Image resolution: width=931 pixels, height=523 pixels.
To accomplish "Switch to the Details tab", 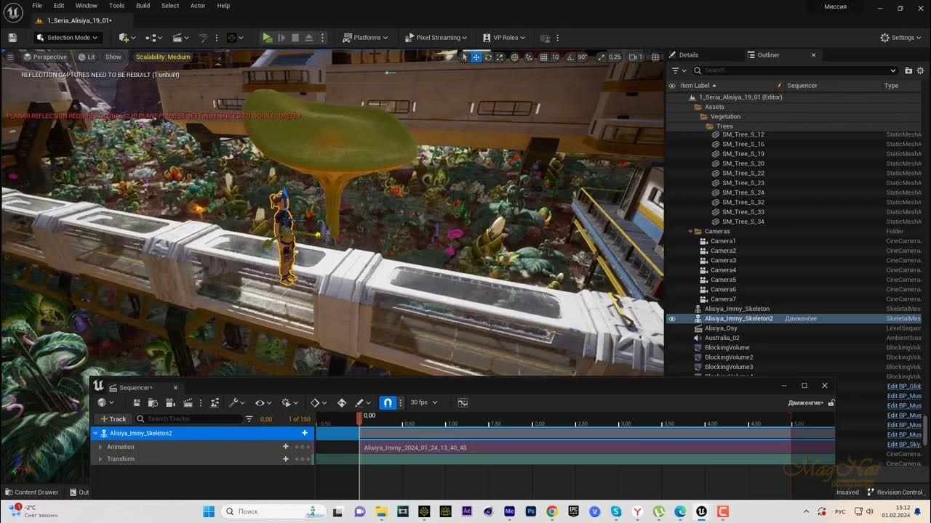I will click(688, 55).
